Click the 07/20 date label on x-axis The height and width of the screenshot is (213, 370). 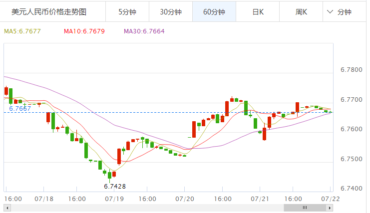(185, 199)
